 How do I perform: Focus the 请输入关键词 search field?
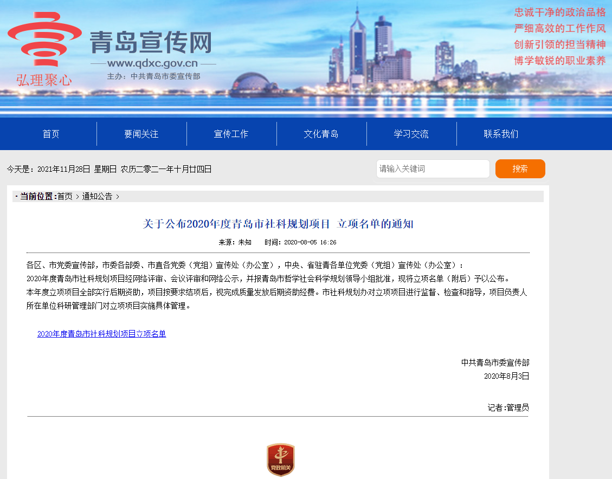pos(433,169)
